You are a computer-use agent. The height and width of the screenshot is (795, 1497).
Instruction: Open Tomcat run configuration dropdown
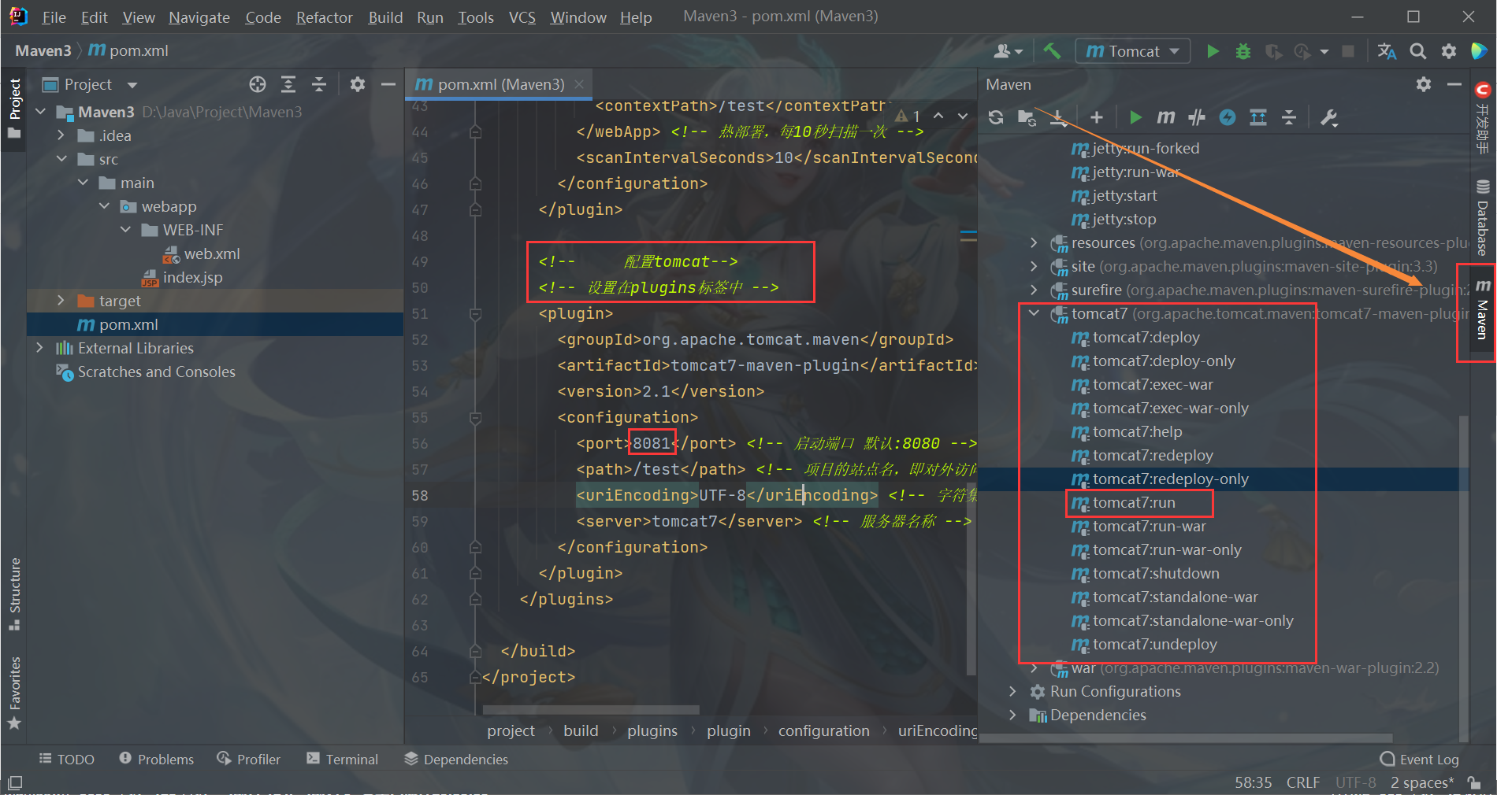(1133, 51)
